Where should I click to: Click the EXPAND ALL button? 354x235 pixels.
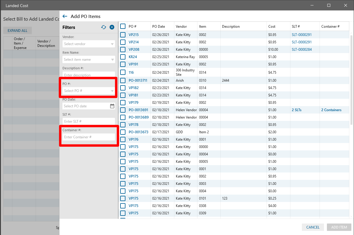[x=17, y=31]
